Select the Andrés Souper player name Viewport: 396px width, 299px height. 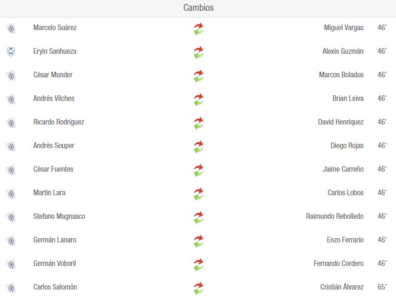(54, 146)
